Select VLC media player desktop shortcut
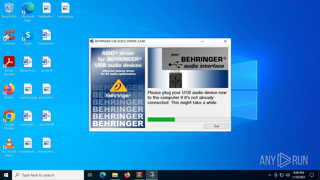 [9, 147]
